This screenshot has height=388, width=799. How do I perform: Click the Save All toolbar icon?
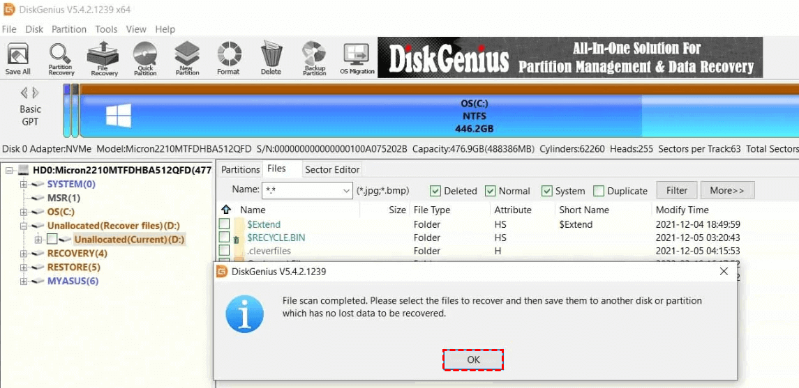pos(18,59)
